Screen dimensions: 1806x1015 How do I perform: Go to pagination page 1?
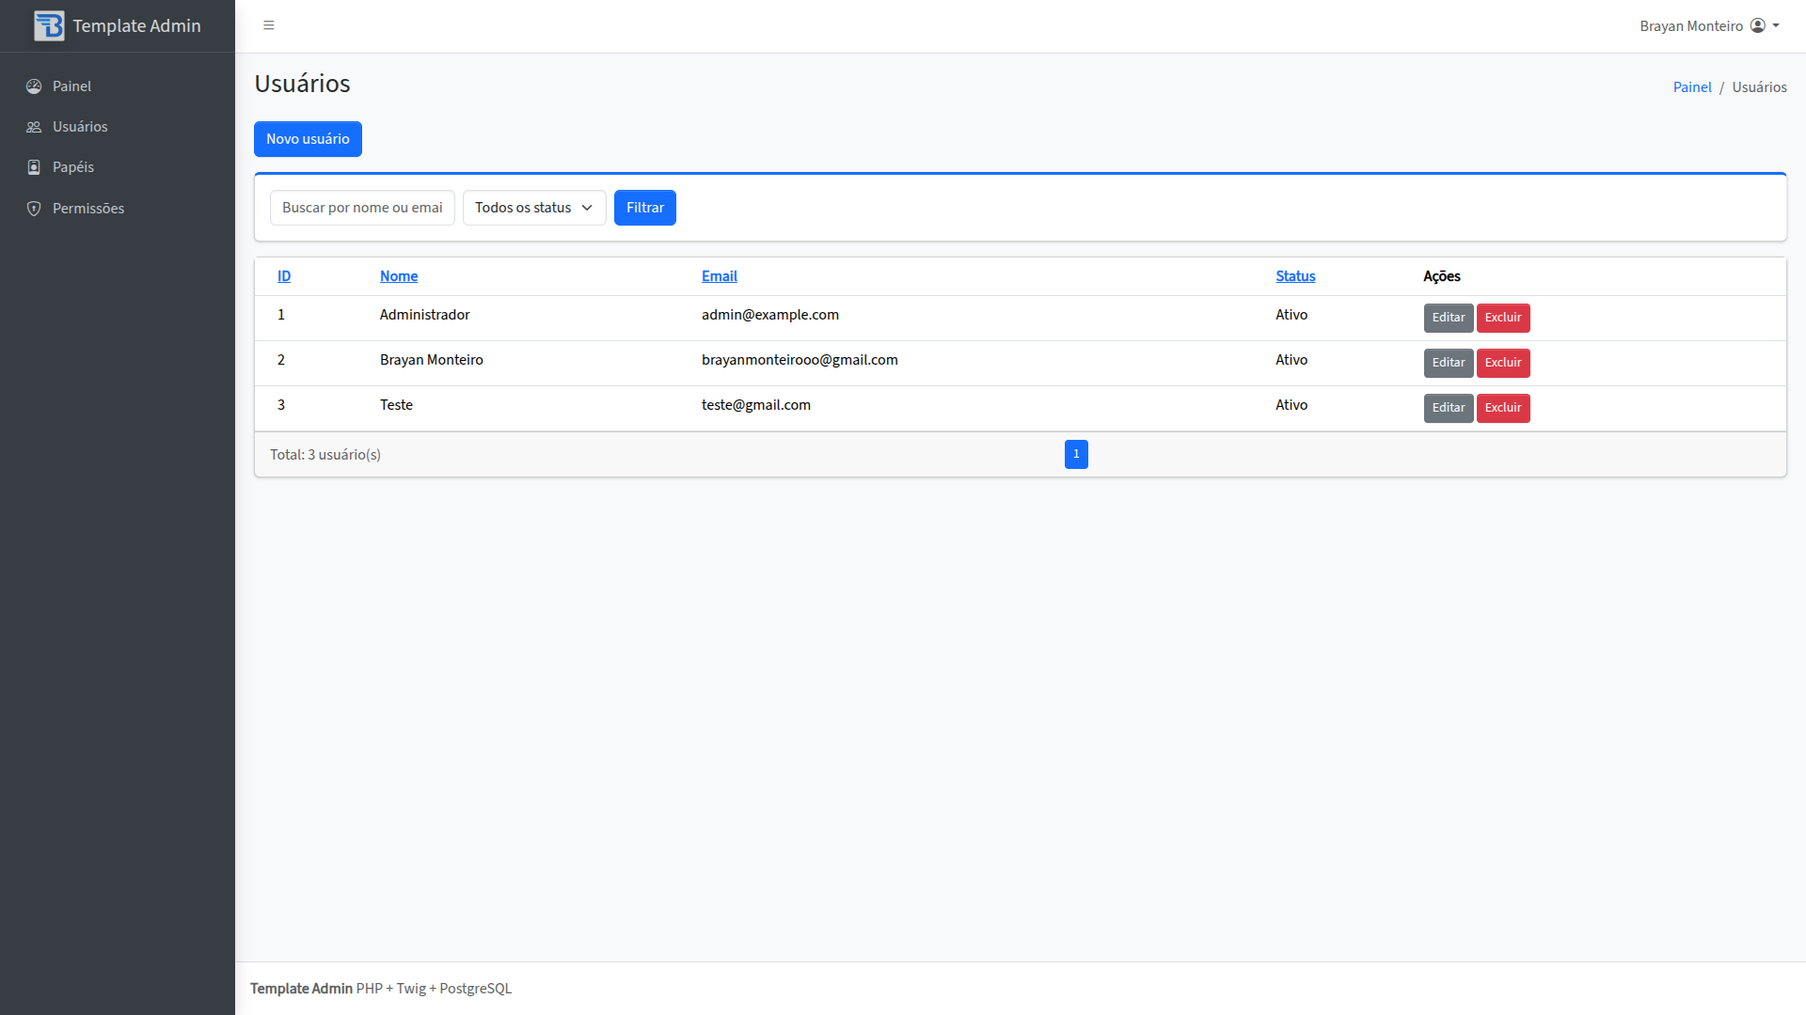[1076, 454]
